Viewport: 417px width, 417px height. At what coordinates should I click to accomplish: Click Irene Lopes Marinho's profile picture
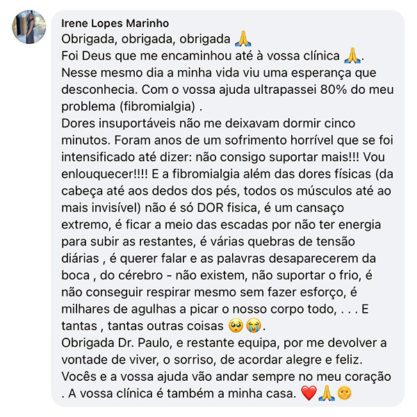pyautogui.click(x=30, y=27)
